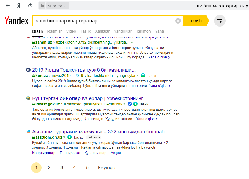Open the Yana tab menu

pos(159,31)
